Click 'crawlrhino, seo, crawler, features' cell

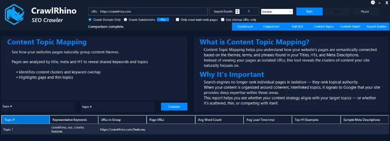(x=74, y=129)
